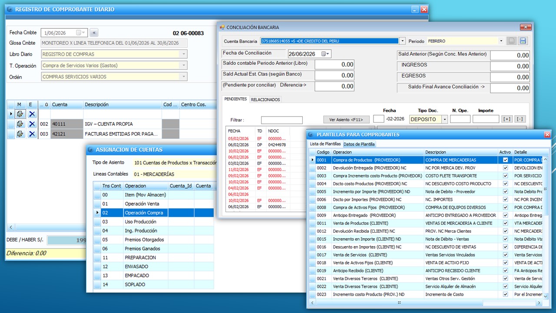Open the Tipo Doc. dropdown showing DEPOSITO
This screenshot has width=556, height=313.
(x=445, y=119)
